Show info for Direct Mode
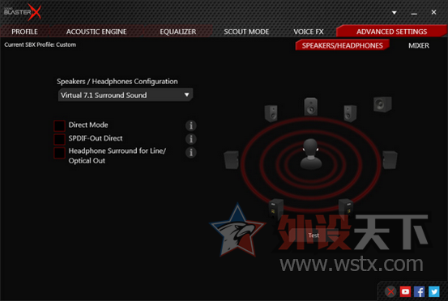This screenshot has width=448, height=301. point(191,125)
